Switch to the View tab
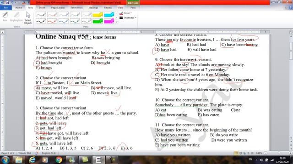The image size is (293, 164). (120, 8)
